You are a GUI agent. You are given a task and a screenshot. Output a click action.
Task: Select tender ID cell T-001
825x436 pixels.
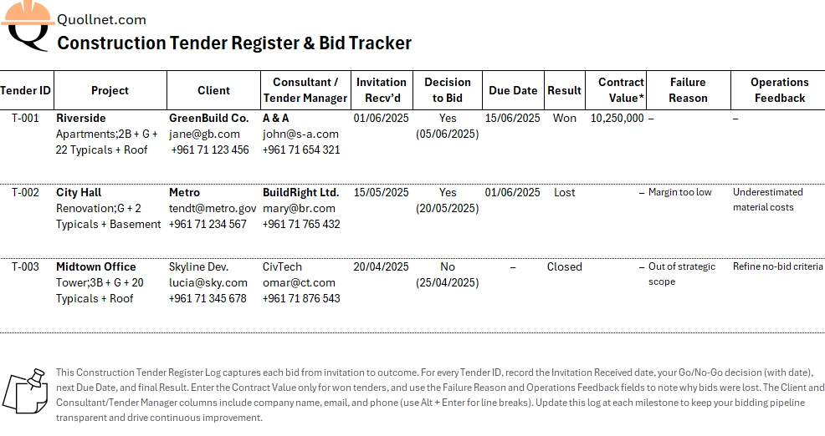pyautogui.click(x=25, y=119)
